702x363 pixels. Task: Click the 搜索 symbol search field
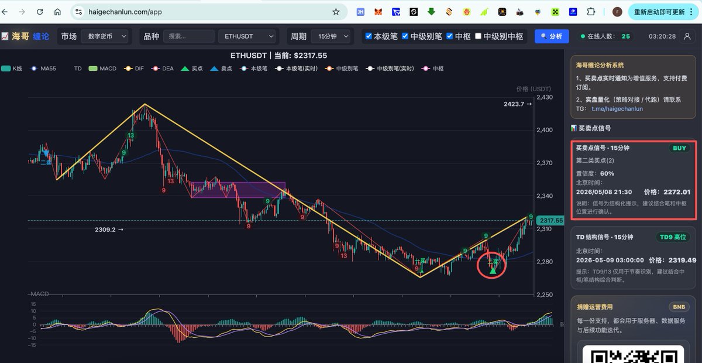[189, 36]
